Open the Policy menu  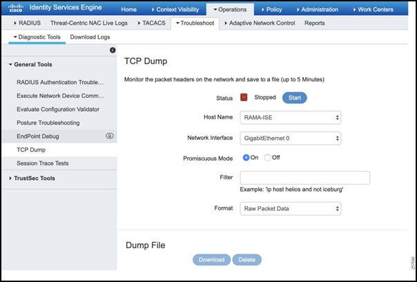[x=271, y=10]
